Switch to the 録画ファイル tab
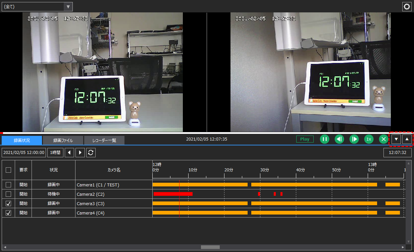Viewport: 414px width, 252px height. (x=62, y=140)
